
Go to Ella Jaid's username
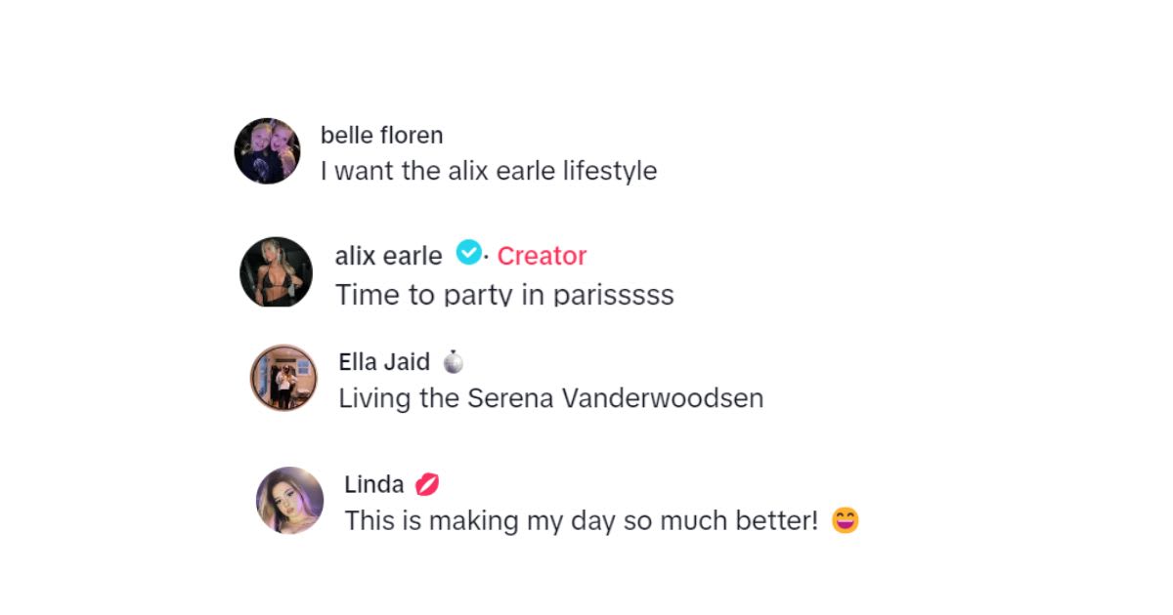[x=383, y=362]
